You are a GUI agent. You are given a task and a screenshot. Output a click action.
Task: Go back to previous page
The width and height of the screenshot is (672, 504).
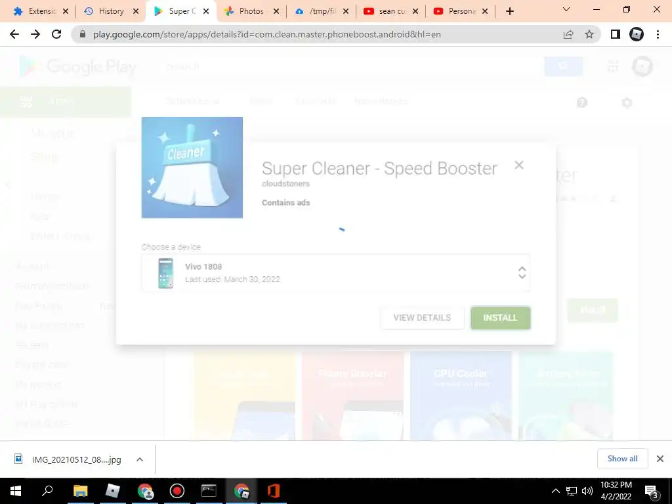click(14, 34)
